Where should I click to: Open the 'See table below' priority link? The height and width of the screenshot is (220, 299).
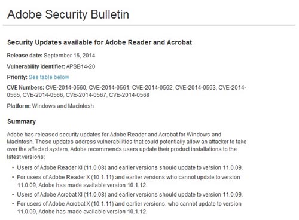(49, 77)
